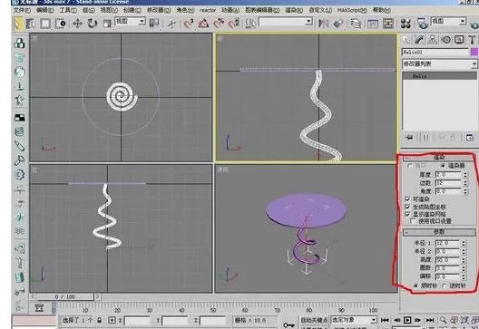Click the Select Object arrow tool
The height and width of the screenshot is (329, 479).
coord(18,24)
